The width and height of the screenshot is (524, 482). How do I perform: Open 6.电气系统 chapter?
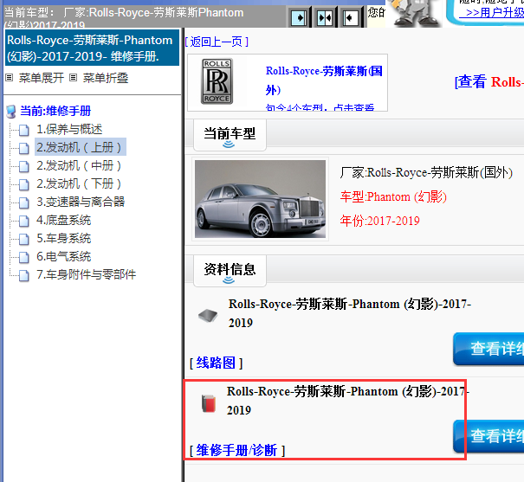[x=63, y=256]
